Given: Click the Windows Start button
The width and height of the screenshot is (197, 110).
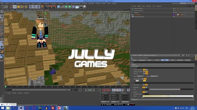Looking at the screenshot, I should 2,108.
